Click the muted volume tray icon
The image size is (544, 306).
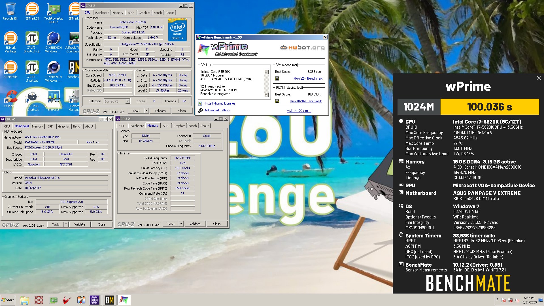(x=517, y=300)
